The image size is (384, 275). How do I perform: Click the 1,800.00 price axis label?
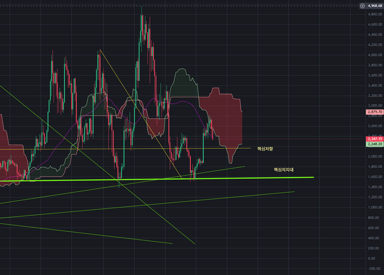(x=375, y=167)
